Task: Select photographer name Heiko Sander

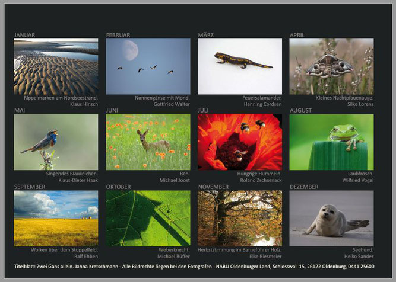Action: (x=359, y=257)
